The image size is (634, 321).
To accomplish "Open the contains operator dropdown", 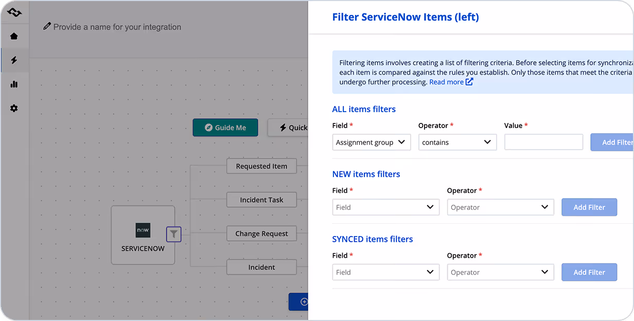I will (x=457, y=142).
